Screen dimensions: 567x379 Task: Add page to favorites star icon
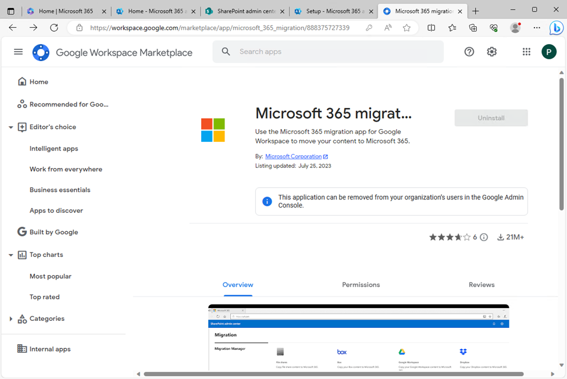[x=407, y=28]
